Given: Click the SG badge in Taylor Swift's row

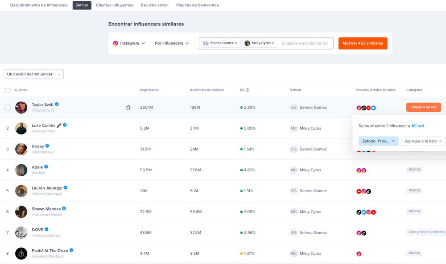Looking at the screenshot, I should coord(294,107).
